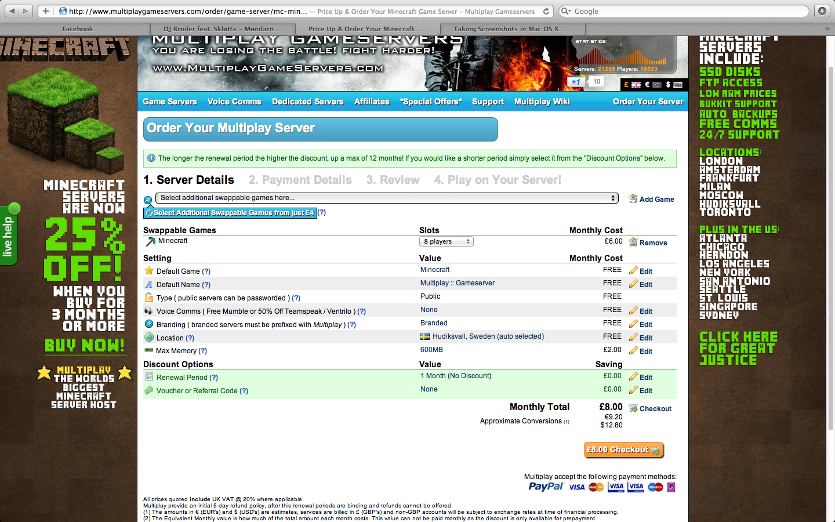Click the Edit link for Voucher or Referral Code
835x522 pixels.
point(646,391)
